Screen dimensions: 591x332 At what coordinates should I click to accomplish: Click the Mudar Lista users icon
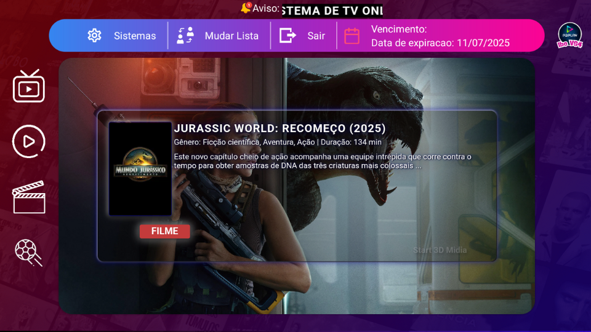point(185,36)
